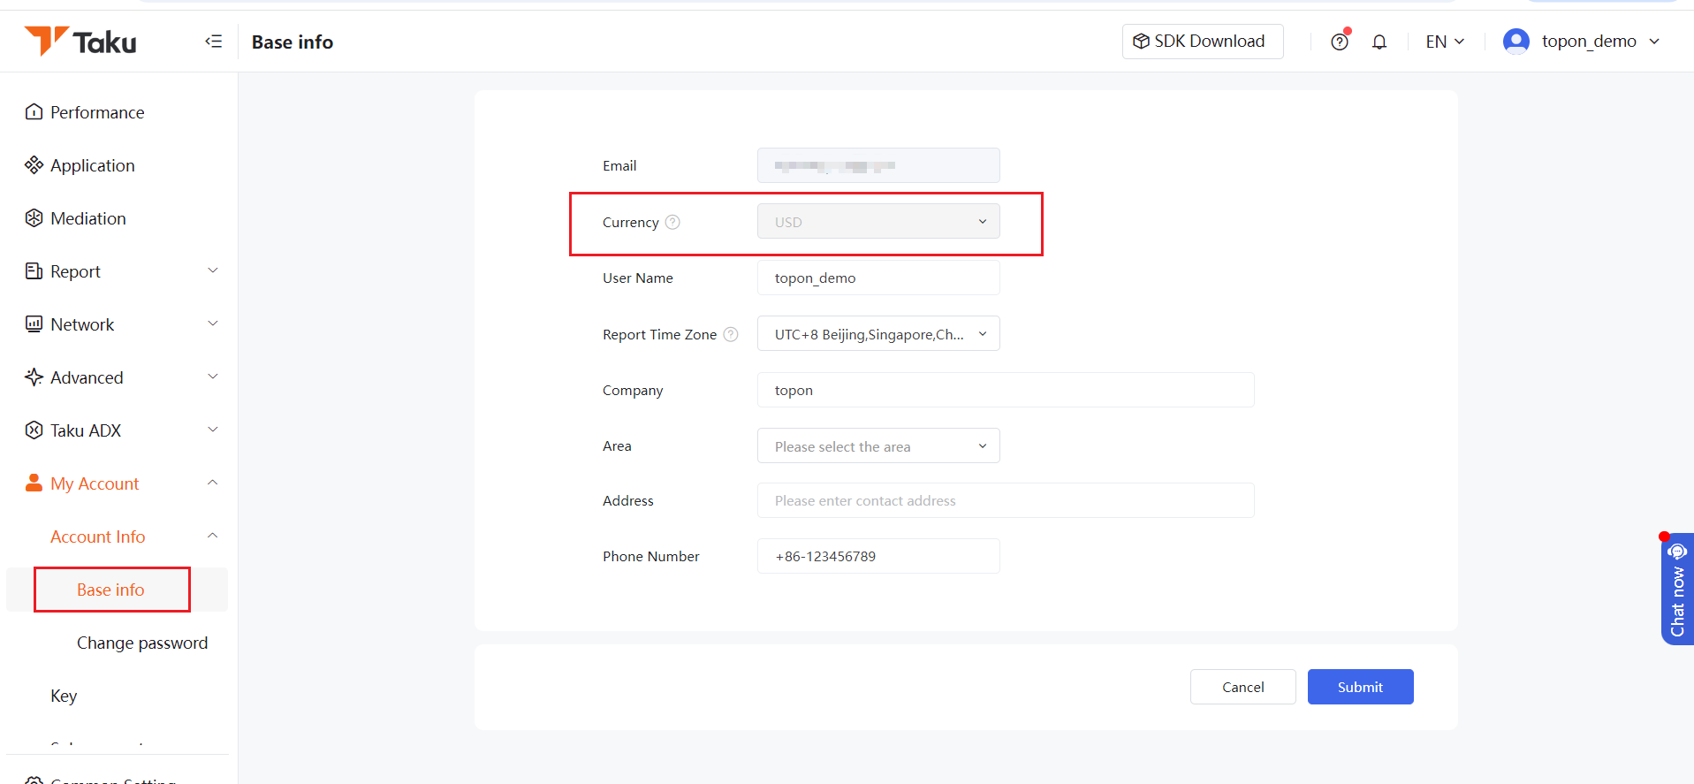Expand the Advanced menu chevron
This screenshot has height=784, width=1694.
213,377
